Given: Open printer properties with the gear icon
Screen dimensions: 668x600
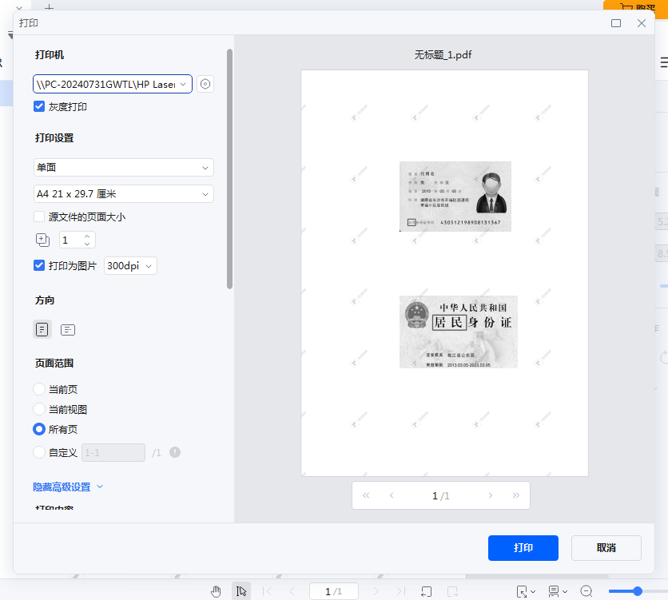Looking at the screenshot, I should tap(205, 83).
